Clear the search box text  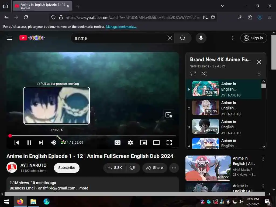click(170, 38)
